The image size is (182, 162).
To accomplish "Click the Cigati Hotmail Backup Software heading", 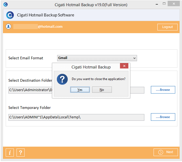I will click(x=45, y=15).
